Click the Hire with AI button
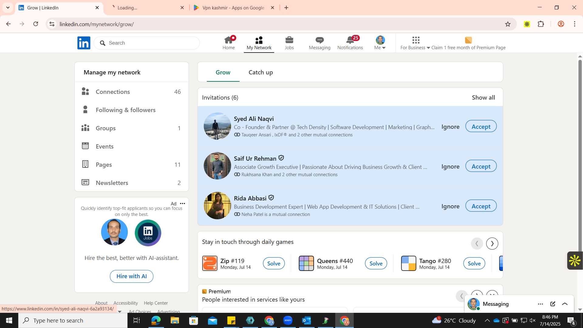This screenshot has height=328, width=583. click(x=131, y=276)
